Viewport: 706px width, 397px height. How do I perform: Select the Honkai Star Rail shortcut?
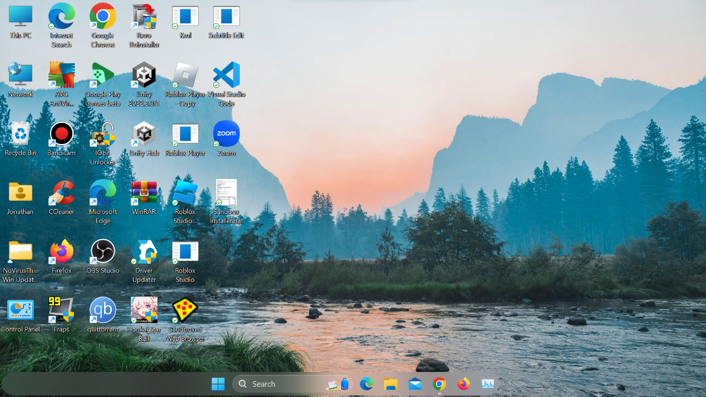pyautogui.click(x=144, y=320)
